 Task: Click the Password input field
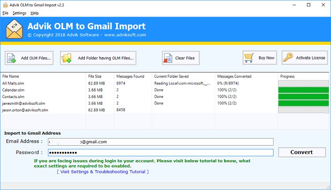click(x=161, y=153)
